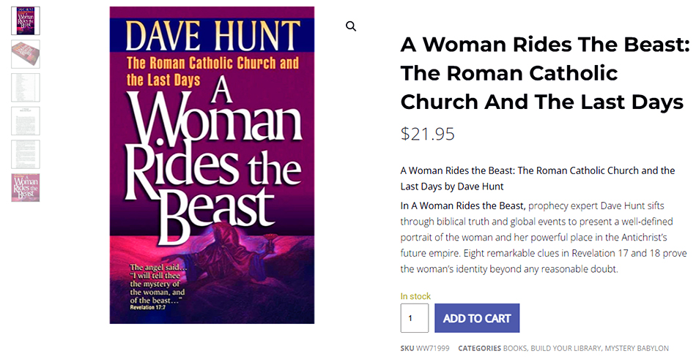The height and width of the screenshot is (362, 696).
Task: Click the $21.95 price
Action: (427, 134)
